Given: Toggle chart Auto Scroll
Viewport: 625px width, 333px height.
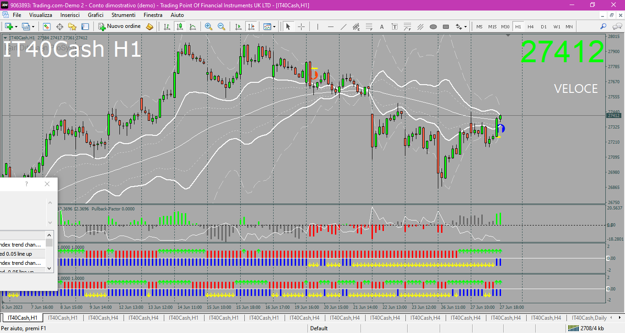Looking at the screenshot, I should [238, 27].
